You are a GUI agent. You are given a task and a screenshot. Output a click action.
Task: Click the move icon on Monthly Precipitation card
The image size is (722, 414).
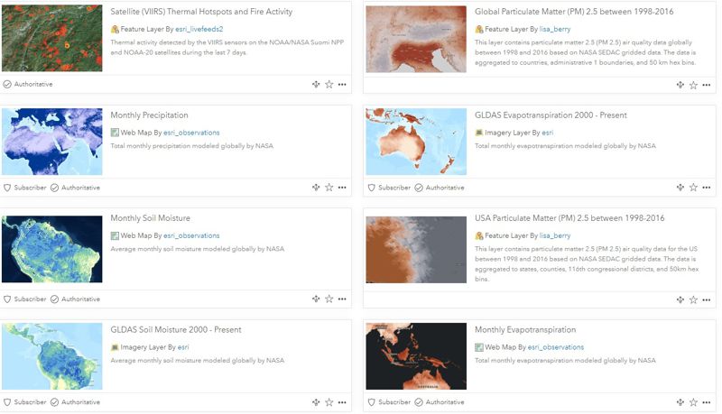tap(316, 188)
